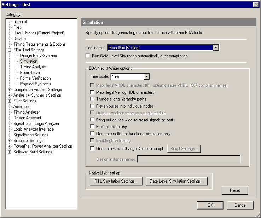Viewport: 261px width, 218px height.
Task: Tick the Maintain hierarchy checkbox
Action: [92, 127]
